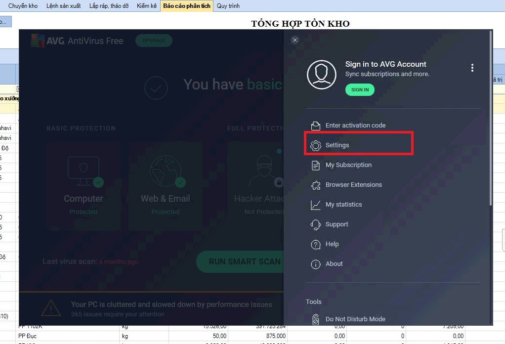
Task: Click the AVG AntiVirus Free logo
Action: click(x=77, y=41)
